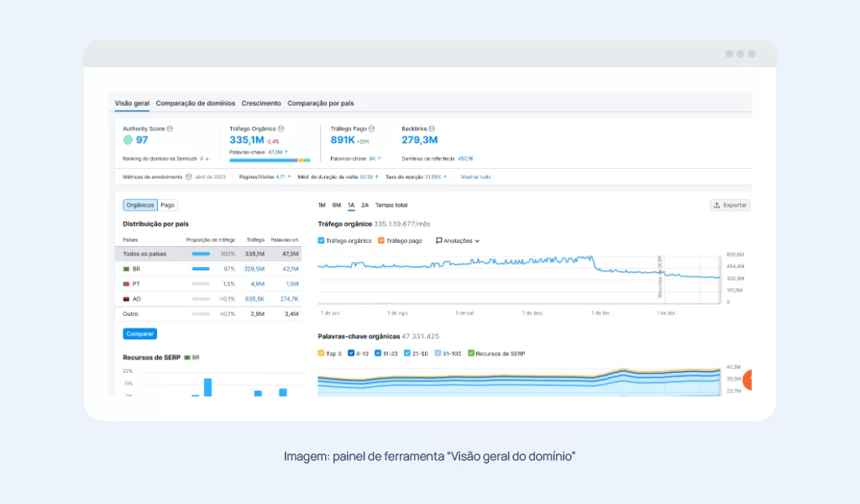860x504 pixels.
Task: Click the Exportar button
Action: pyautogui.click(x=730, y=205)
